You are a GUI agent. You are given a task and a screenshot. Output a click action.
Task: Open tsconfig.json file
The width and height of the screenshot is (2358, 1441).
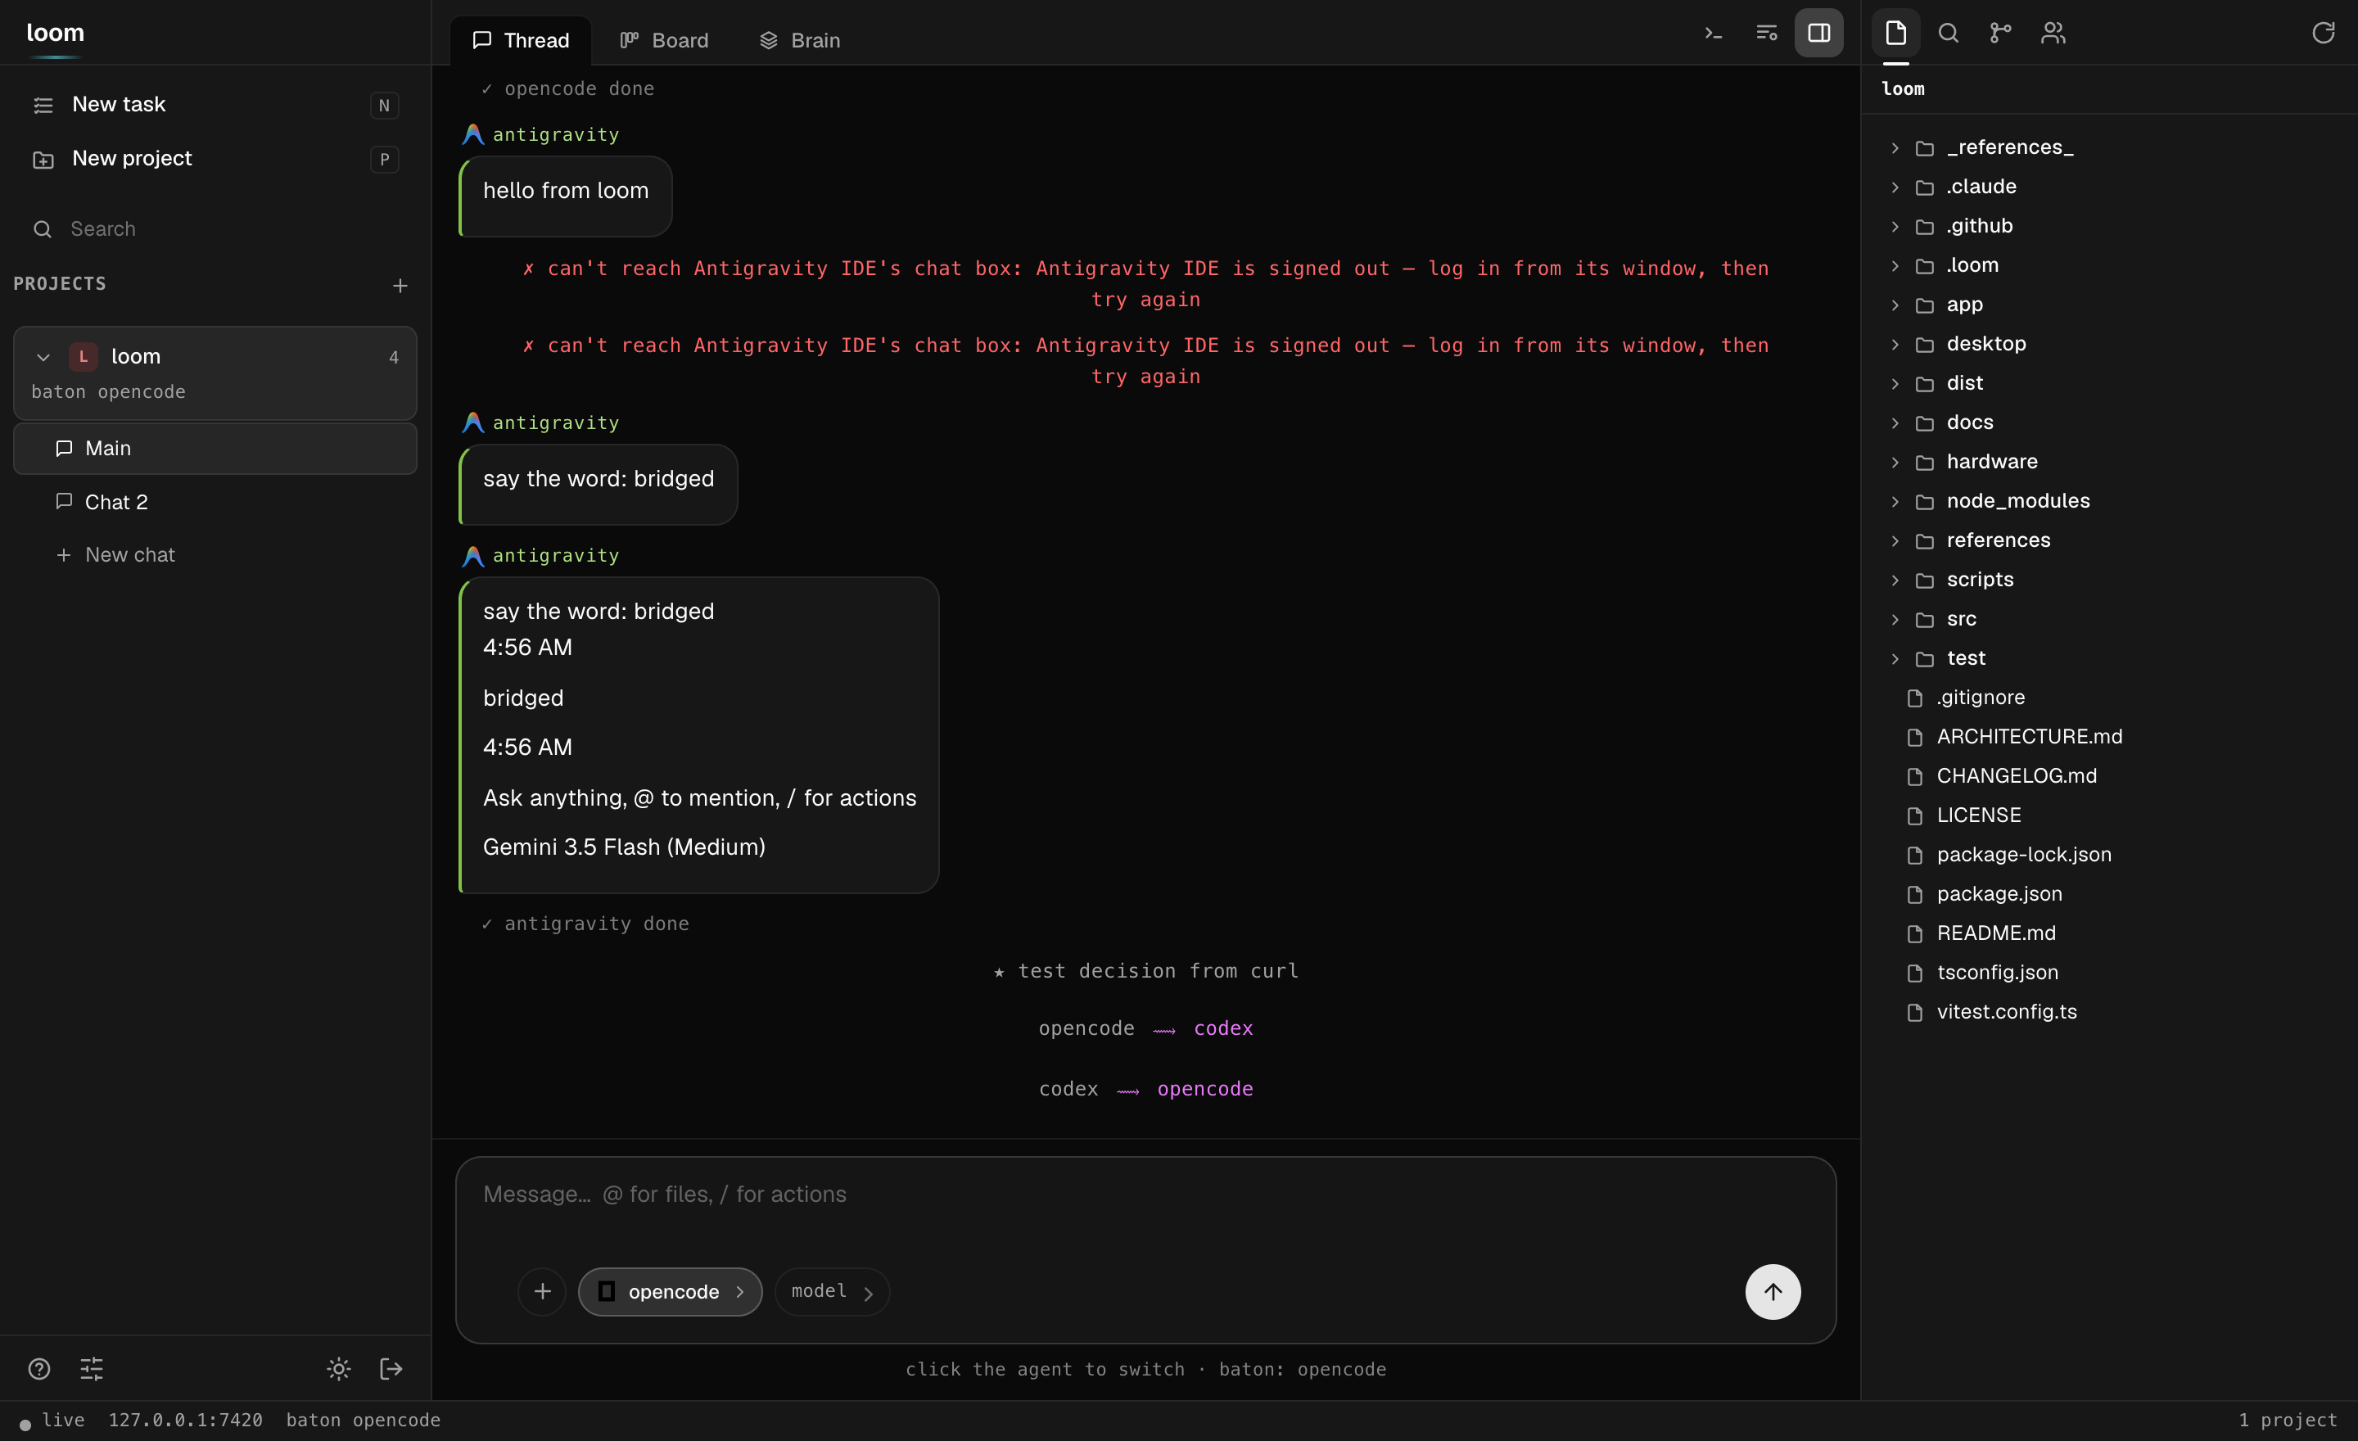pyautogui.click(x=2109, y=972)
